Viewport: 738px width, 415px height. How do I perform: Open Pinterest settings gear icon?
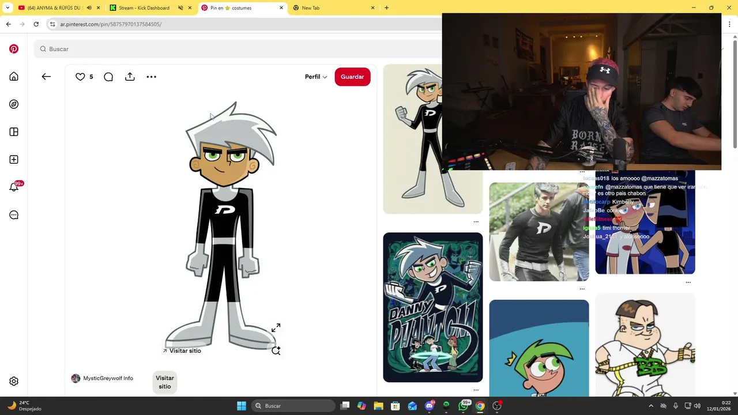14,382
